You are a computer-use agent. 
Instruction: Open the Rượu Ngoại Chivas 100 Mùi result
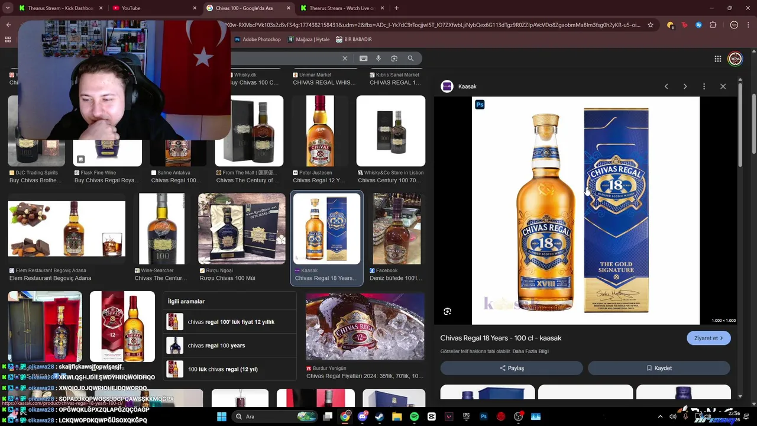241,228
